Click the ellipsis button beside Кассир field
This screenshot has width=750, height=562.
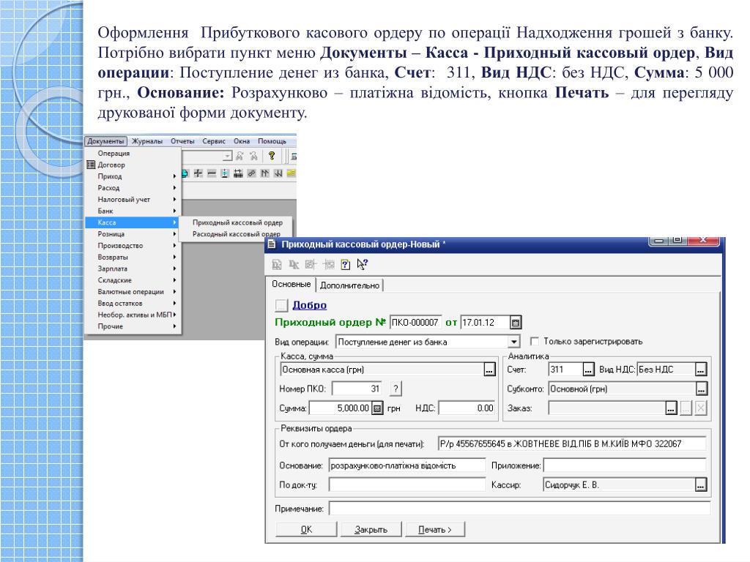[x=701, y=484]
